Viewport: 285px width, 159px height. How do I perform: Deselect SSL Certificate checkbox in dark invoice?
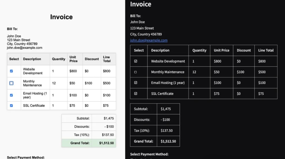[136, 93]
